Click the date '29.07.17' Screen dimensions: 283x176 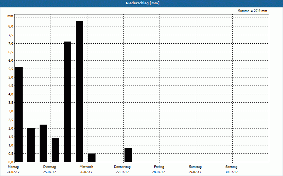195,172
